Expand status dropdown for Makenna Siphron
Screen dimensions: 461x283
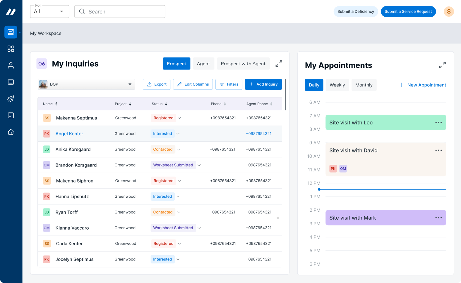(179, 181)
